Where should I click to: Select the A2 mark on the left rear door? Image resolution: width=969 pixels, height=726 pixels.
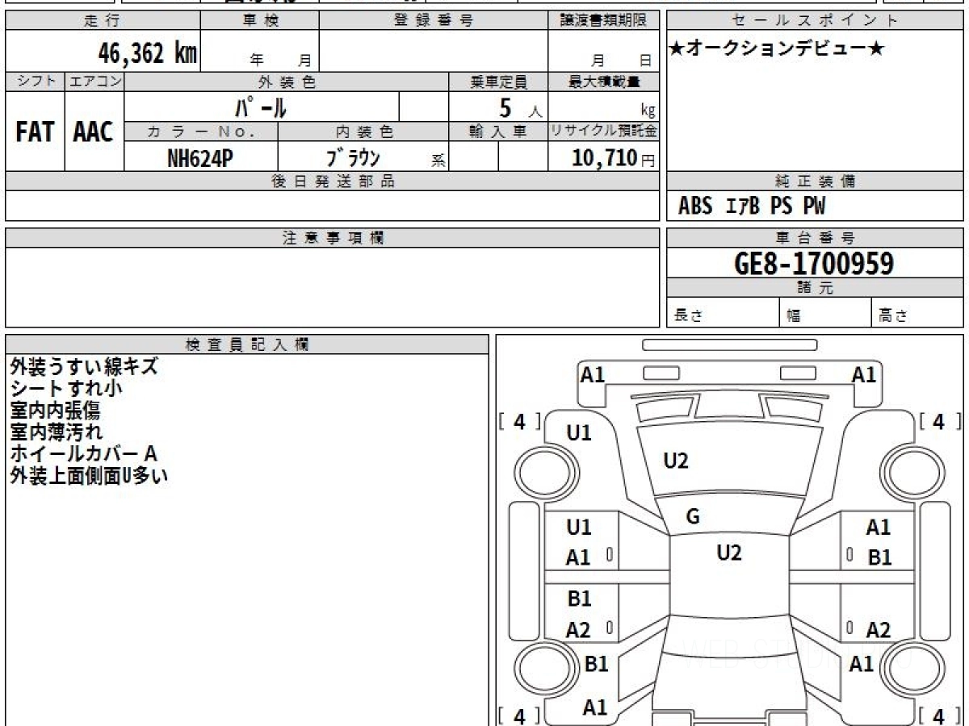578,631
